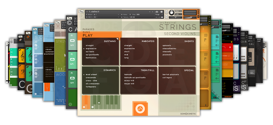Adjust the volume slider in orange header
The width and height of the screenshot is (273, 125).
(190, 18)
